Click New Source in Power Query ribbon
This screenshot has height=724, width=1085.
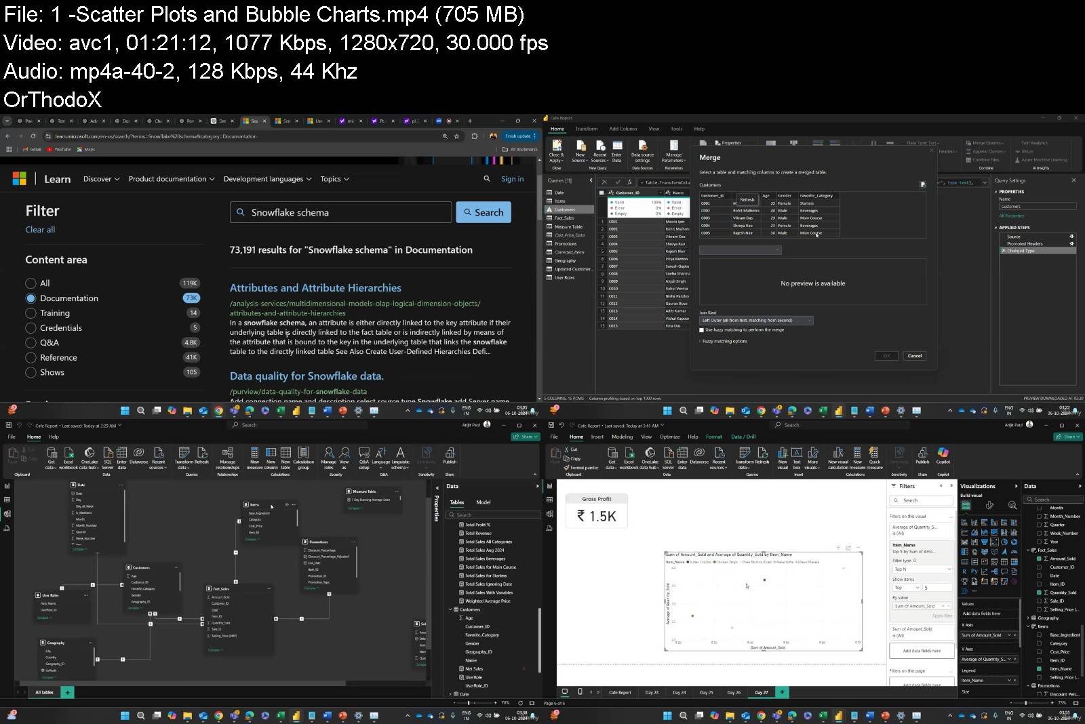(x=580, y=153)
